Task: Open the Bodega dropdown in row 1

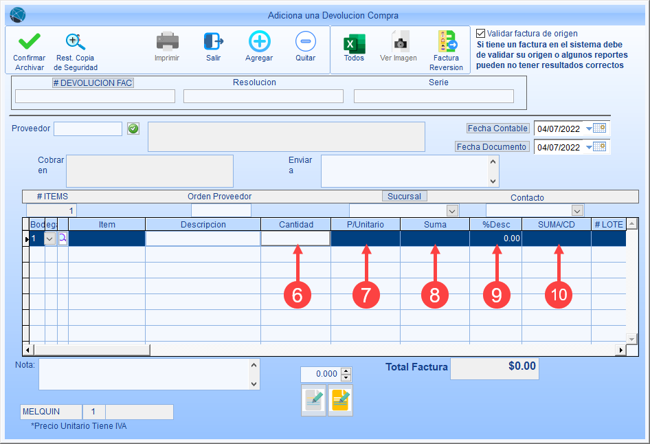Action: point(49,238)
